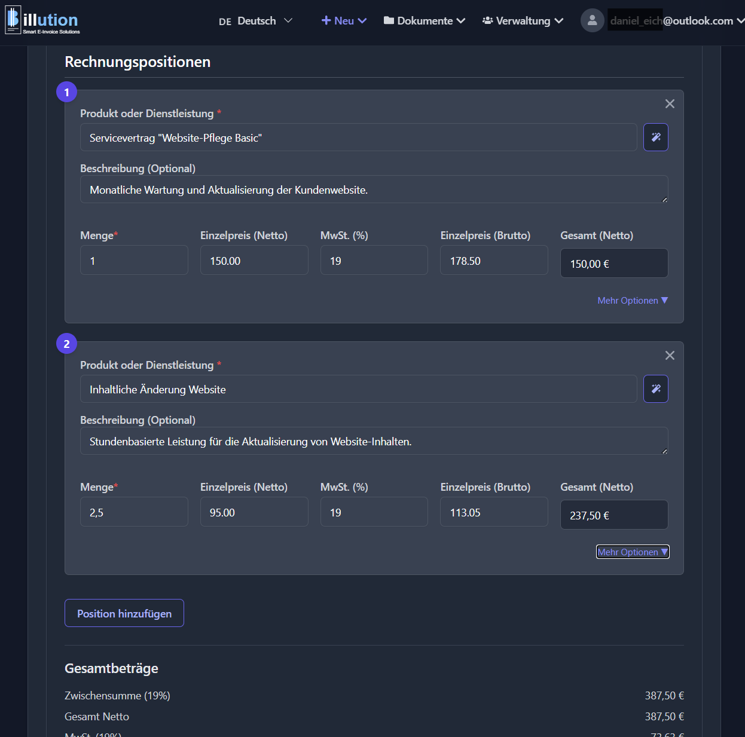This screenshot has height=737, width=745.
Task: Click the Gesamt Netto total label
Action: point(97,717)
